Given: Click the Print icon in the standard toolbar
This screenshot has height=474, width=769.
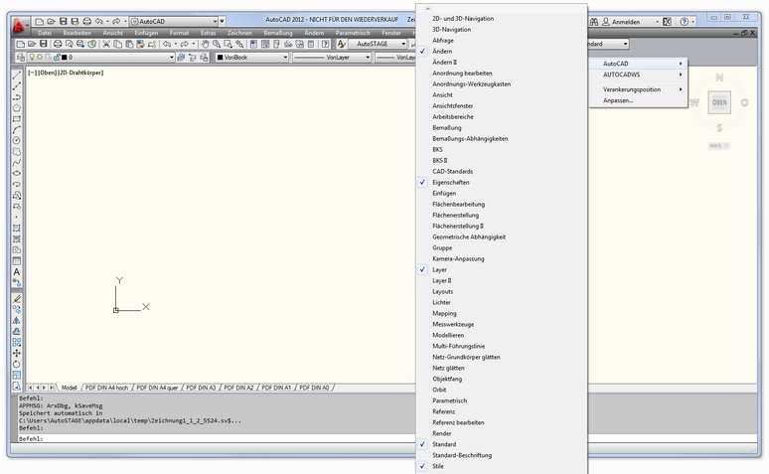Looking at the screenshot, I should pos(58,45).
